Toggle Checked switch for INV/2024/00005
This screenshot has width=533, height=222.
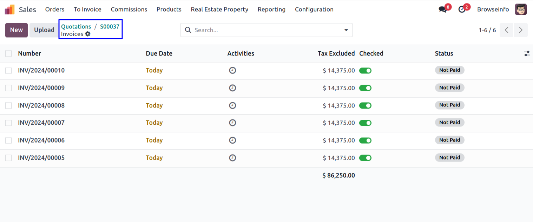coord(365,158)
